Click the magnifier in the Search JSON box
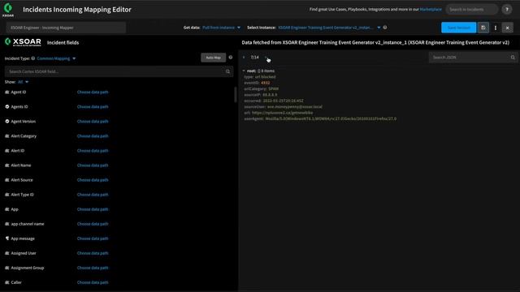The image size is (520, 292). click(x=513, y=58)
